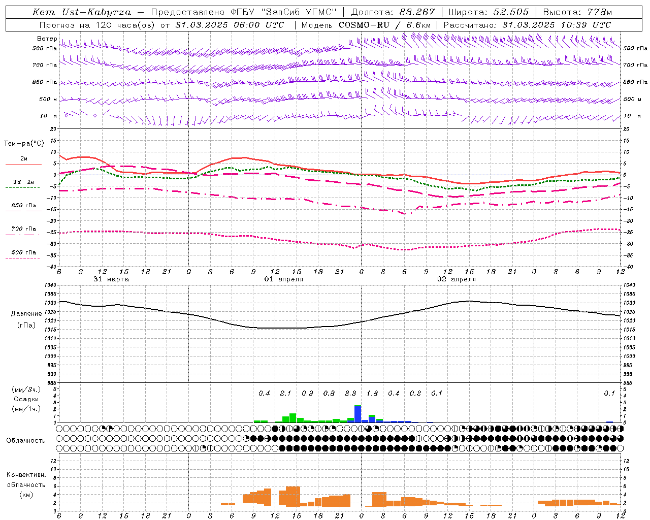The width and height of the screenshot is (650, 520).
Task: Click the 'Ветер' wind panel label
Action: (47, 39)
